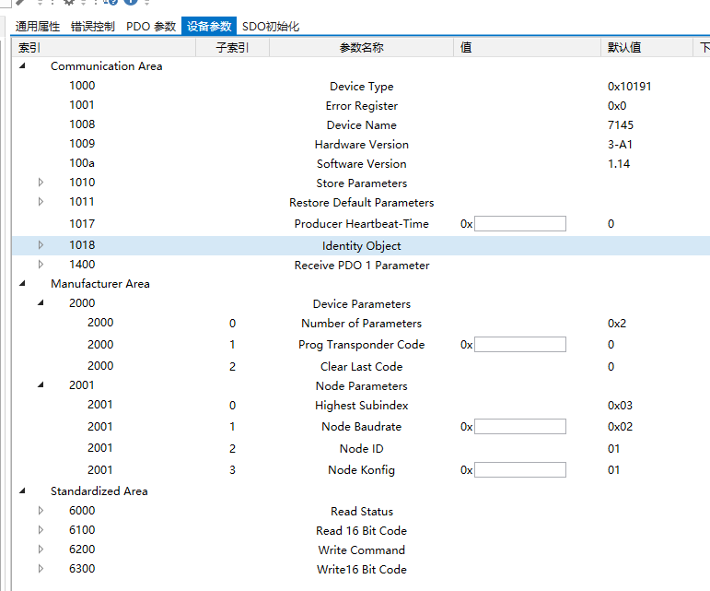Go to the PDO 参数 tab
This screenshot has height=591, width=710.
[x=151, y=27]
